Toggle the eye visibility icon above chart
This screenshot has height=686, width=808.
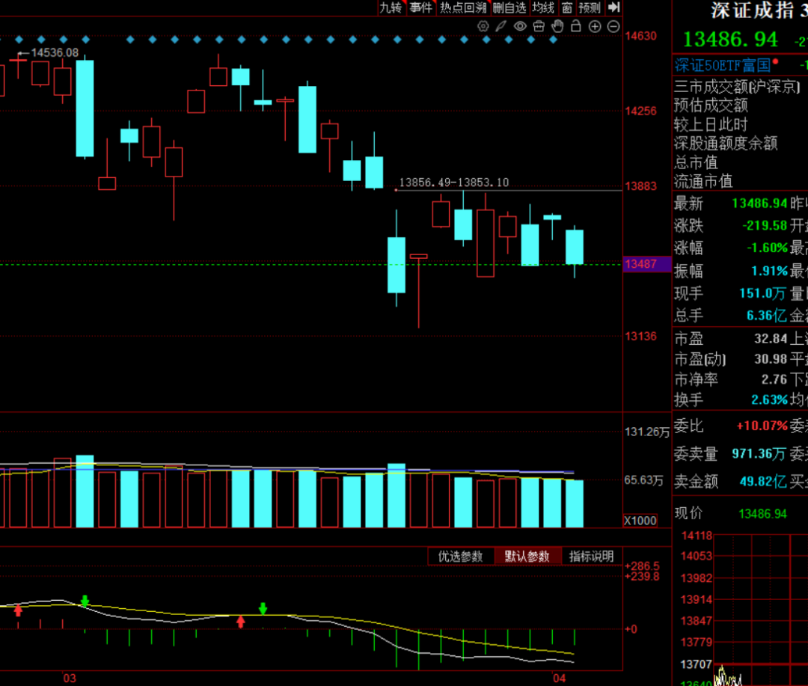pyautogui.click(x=520, y=26)
